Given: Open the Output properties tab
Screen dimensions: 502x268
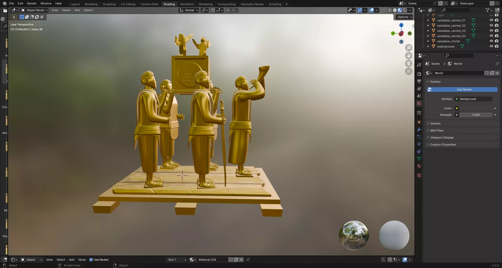Looking at the screenshot, I should (419, 81).
